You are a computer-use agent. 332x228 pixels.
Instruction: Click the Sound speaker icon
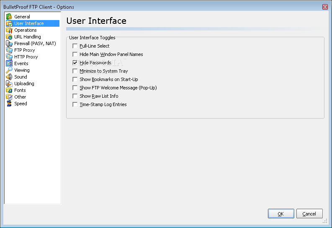(9, 77)
